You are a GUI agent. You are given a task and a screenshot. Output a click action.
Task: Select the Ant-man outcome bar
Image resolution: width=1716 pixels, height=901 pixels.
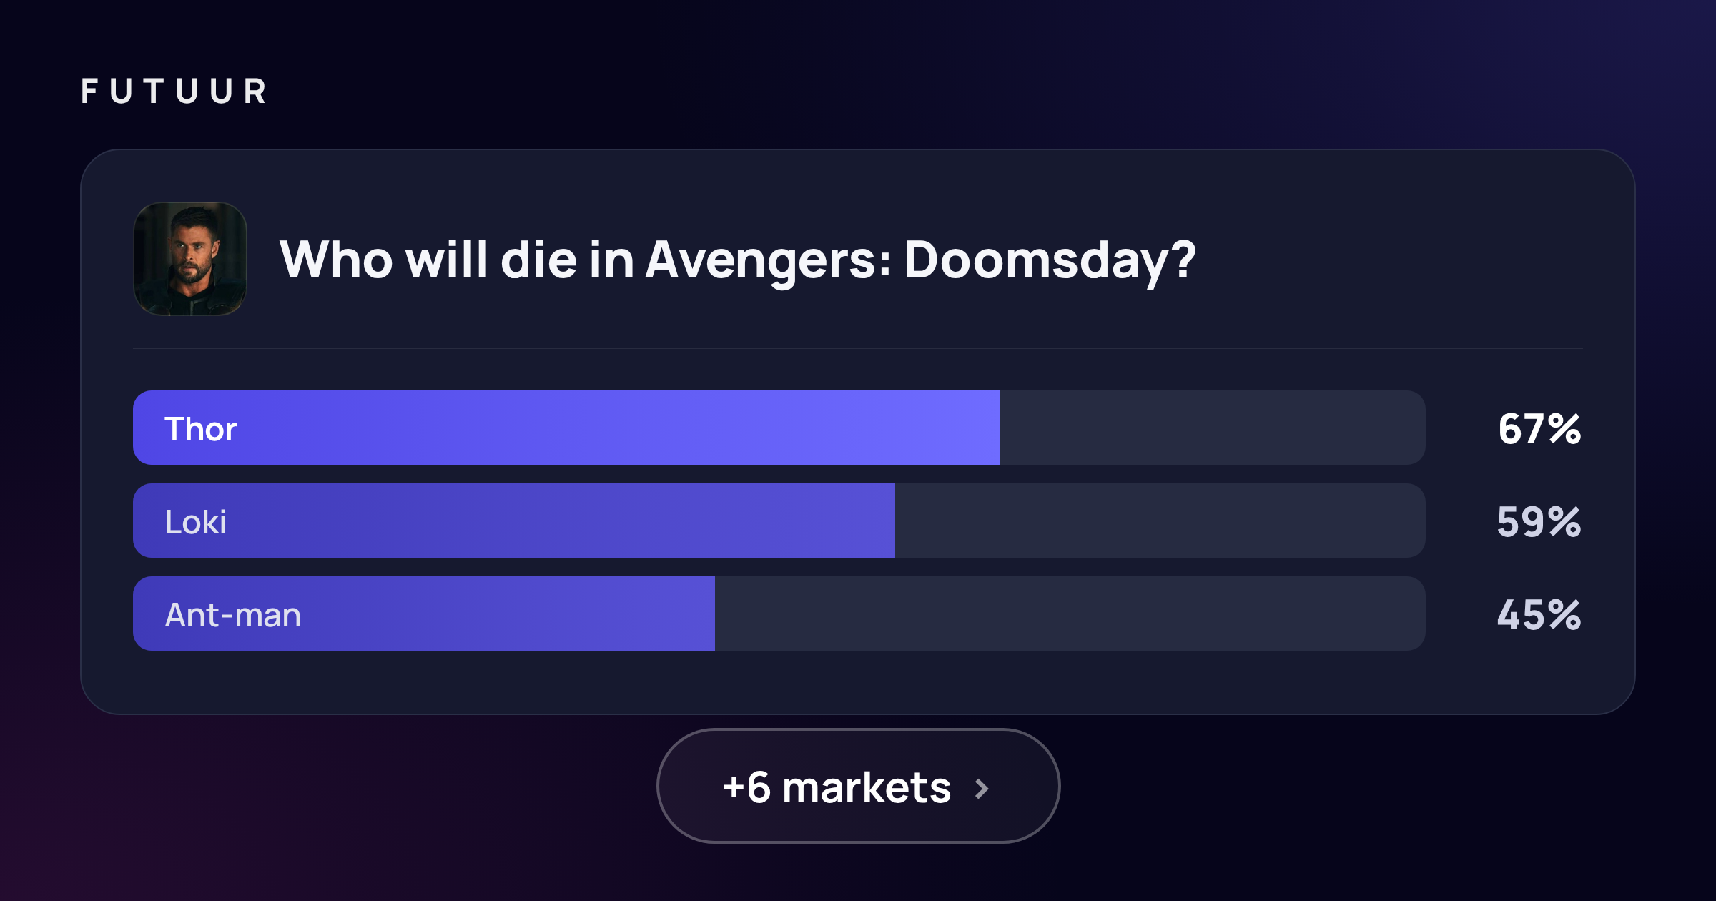(x=779, y=614)
